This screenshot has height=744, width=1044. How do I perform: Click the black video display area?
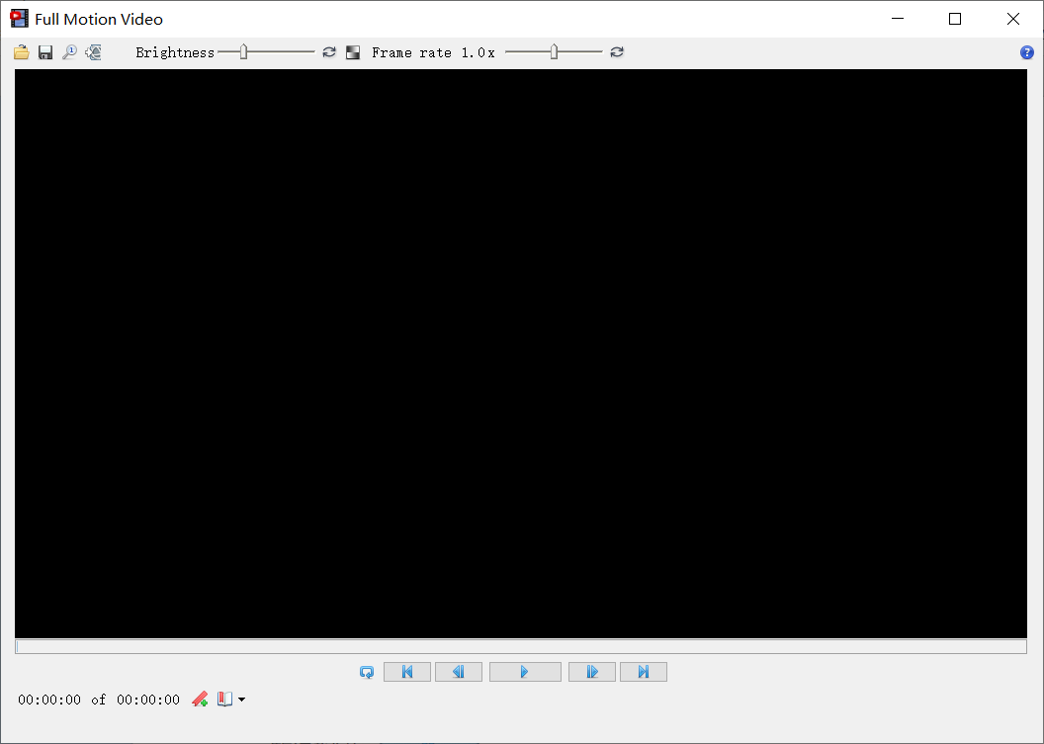pyautogui.click(x=521, y=354)
